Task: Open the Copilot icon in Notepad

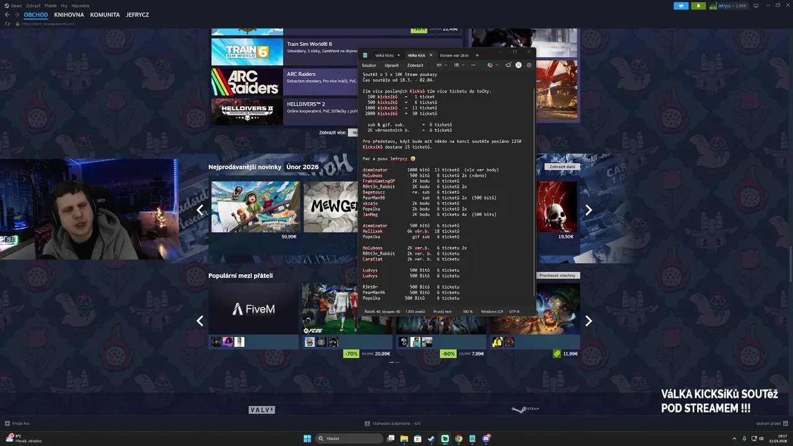Action: [489, 65]
